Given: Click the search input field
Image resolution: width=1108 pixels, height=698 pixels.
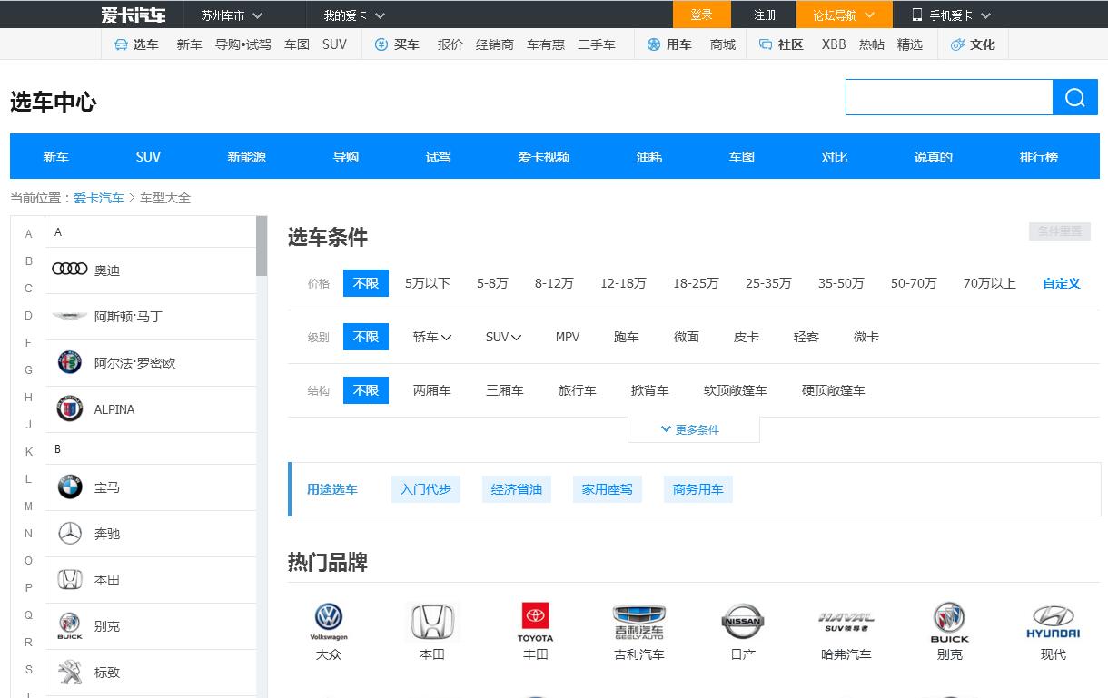Looking at the screenshot, I should point(948,98).
